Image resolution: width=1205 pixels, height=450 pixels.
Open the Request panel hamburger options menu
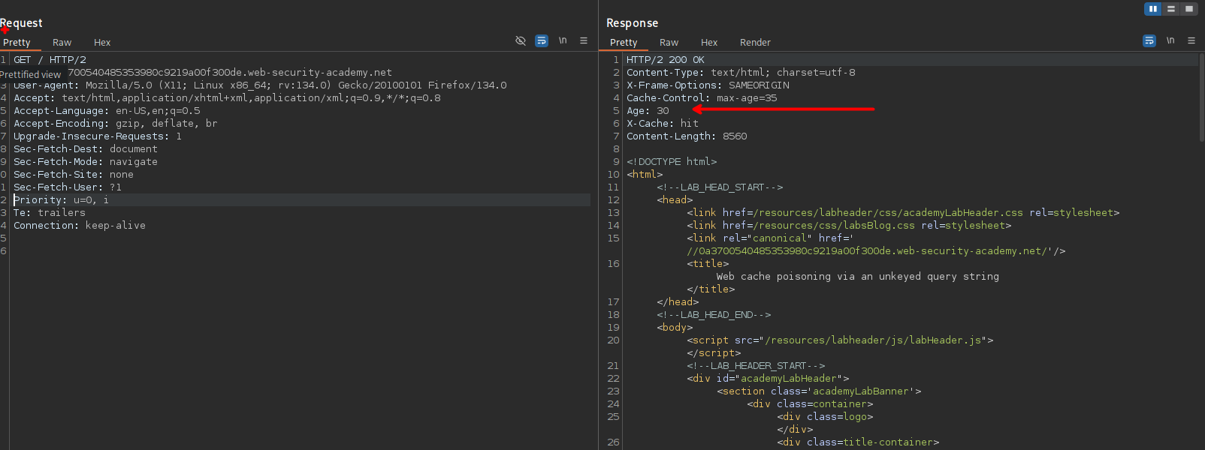(x=584, y=40)
